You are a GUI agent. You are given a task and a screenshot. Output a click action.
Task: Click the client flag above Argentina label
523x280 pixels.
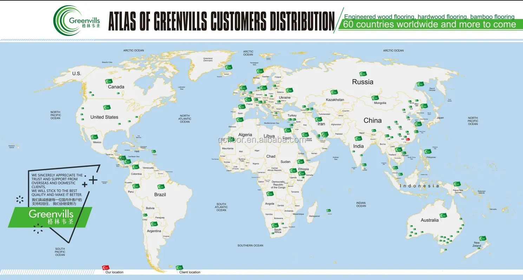154,224
